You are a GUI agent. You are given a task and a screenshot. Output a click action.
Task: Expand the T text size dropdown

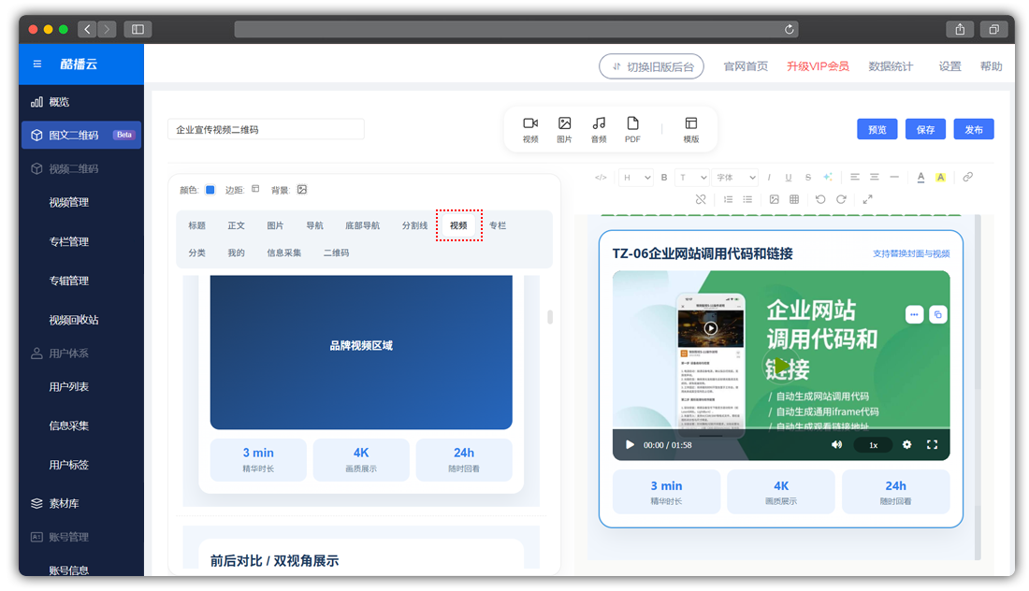point(693,177)
